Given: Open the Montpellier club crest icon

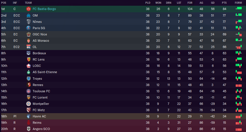Looking at the screenshot, I should [28, 104].
